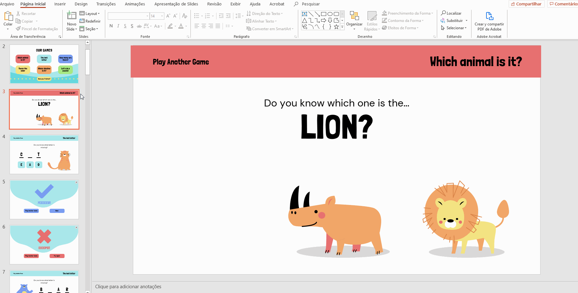Open the Apresentação de Slides tab
578x293 pixels.
[x=176, y=4]
